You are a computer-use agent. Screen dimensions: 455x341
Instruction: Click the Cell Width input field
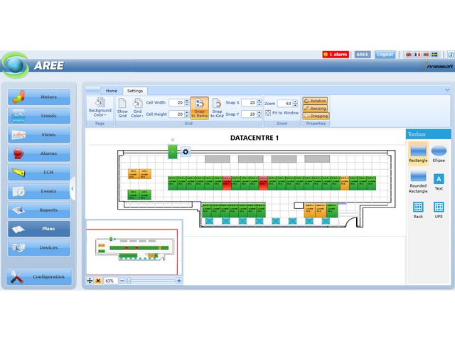click(x=176, y=103)
